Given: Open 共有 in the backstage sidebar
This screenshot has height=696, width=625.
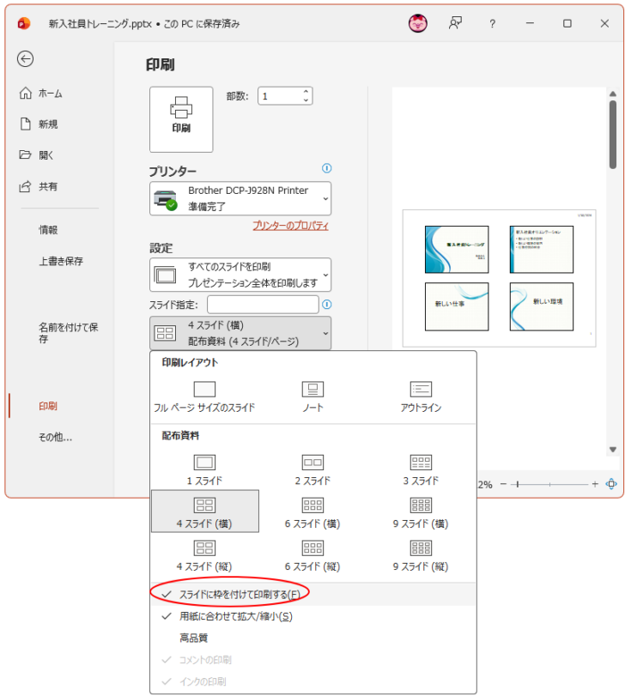Looking at the screenshot, I should [48, 186].
